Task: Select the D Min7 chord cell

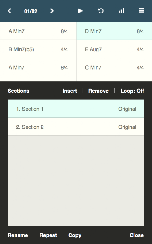Action: pyautogui.click(x=114, y=31)
